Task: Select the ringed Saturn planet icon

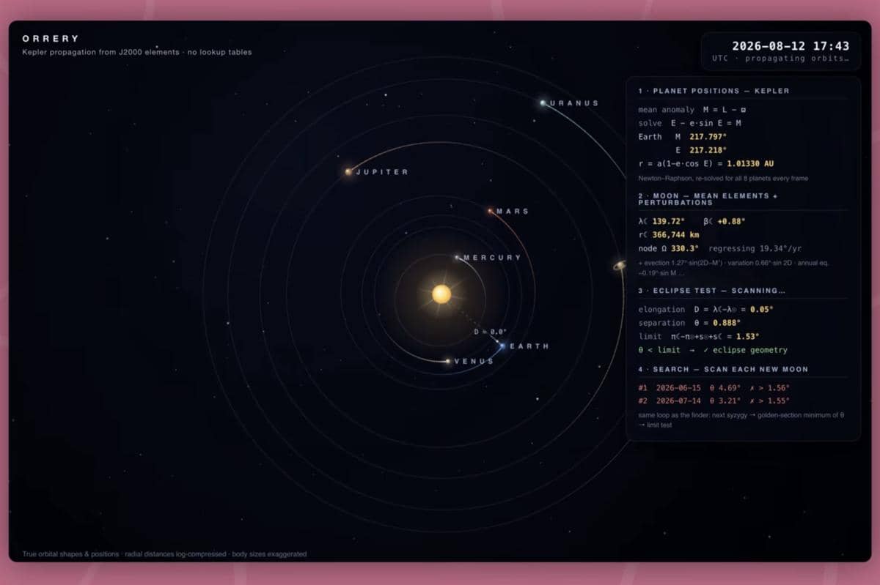Action: 619,266
